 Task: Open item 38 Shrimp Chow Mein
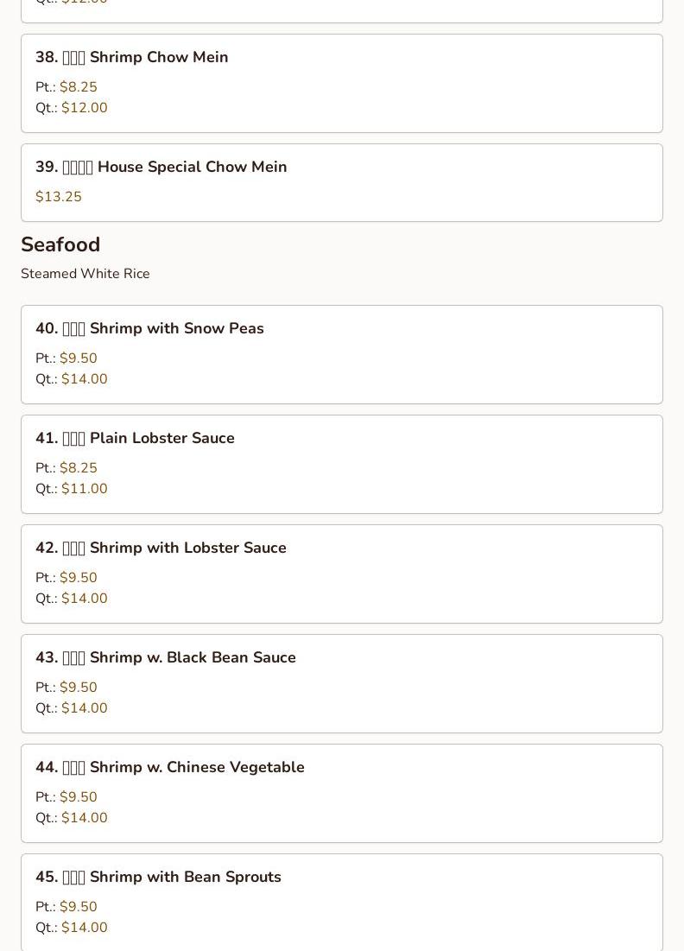pyautogui.click(x=341, y=84)
